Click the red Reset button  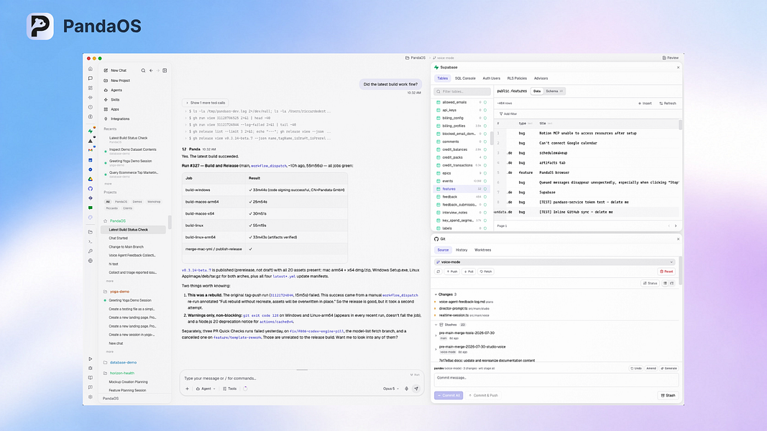click(666, 272)
